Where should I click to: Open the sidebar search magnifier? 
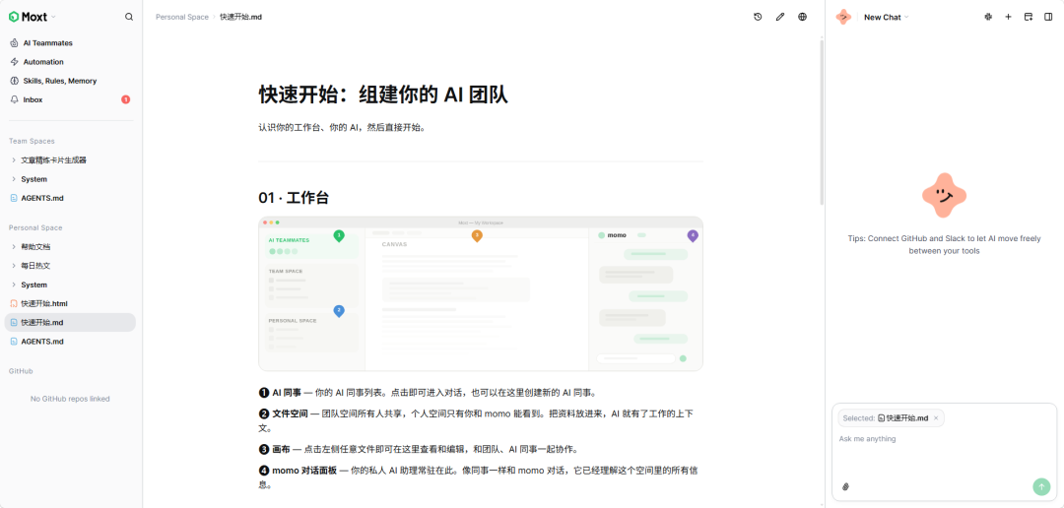(129, 17)
